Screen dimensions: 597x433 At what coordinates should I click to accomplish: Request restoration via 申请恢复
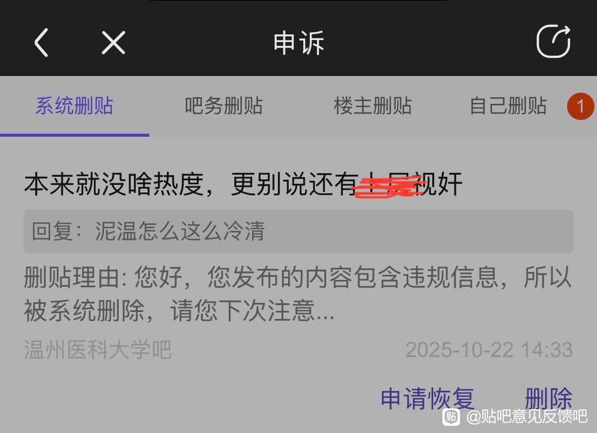click(x=428, y=399)
